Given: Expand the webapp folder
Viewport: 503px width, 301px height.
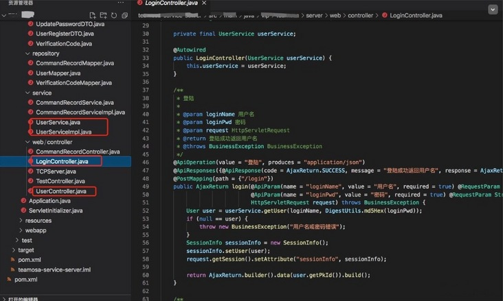Looking at the screenshot, I should (21, 230).
